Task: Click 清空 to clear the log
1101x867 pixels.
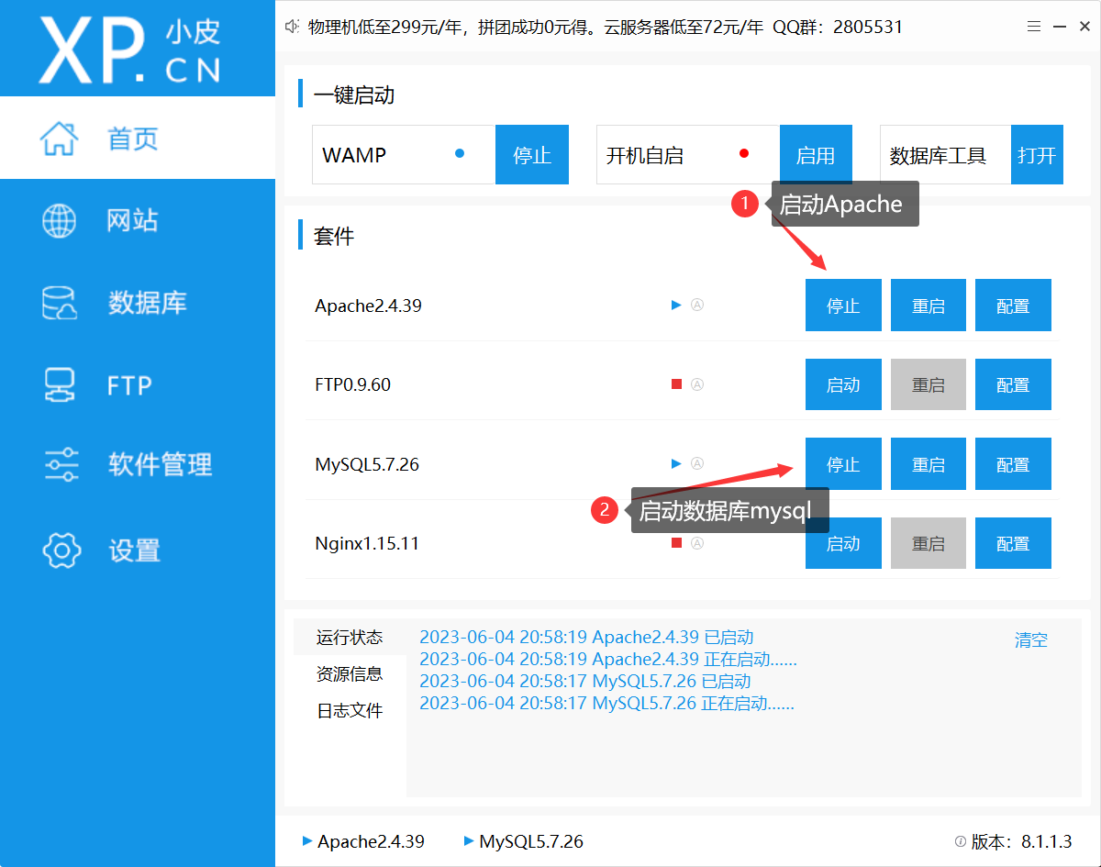Action: pyautogui.click(x=1030, y=640)
